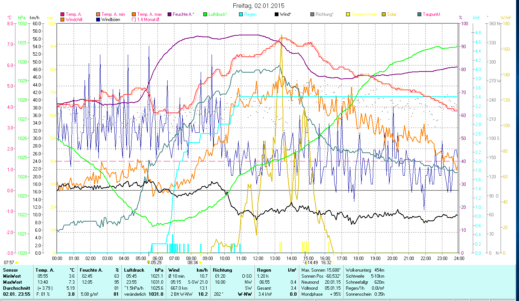Image resolution: width=519 pixels, height=301 pixels.
Task: Click the l/m² axis unit label
Action: [x=476, y=17]
